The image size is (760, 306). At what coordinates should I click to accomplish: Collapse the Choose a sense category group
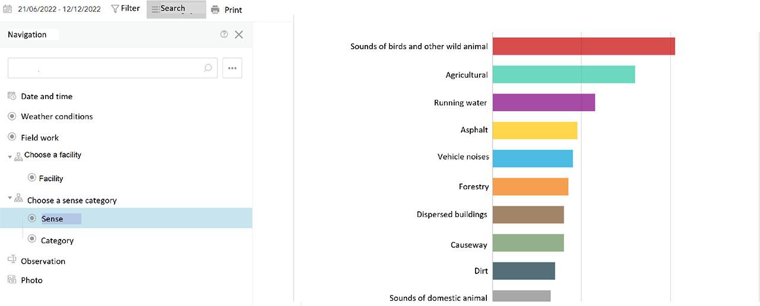click(10, 199)
